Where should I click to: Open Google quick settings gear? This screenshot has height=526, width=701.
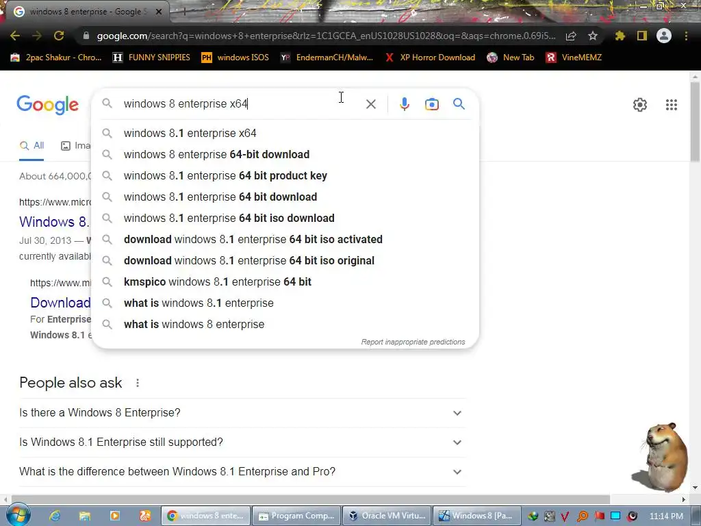[640, 105]
